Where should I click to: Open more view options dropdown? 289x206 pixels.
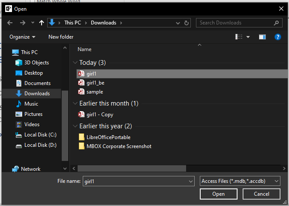pyautogui.click(x=248, y=37)
